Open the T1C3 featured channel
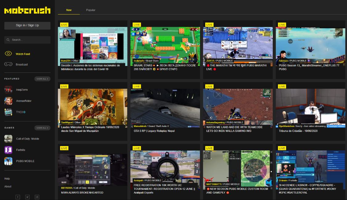The width and height of the screenshot is (347, 200). click(21, 112)
